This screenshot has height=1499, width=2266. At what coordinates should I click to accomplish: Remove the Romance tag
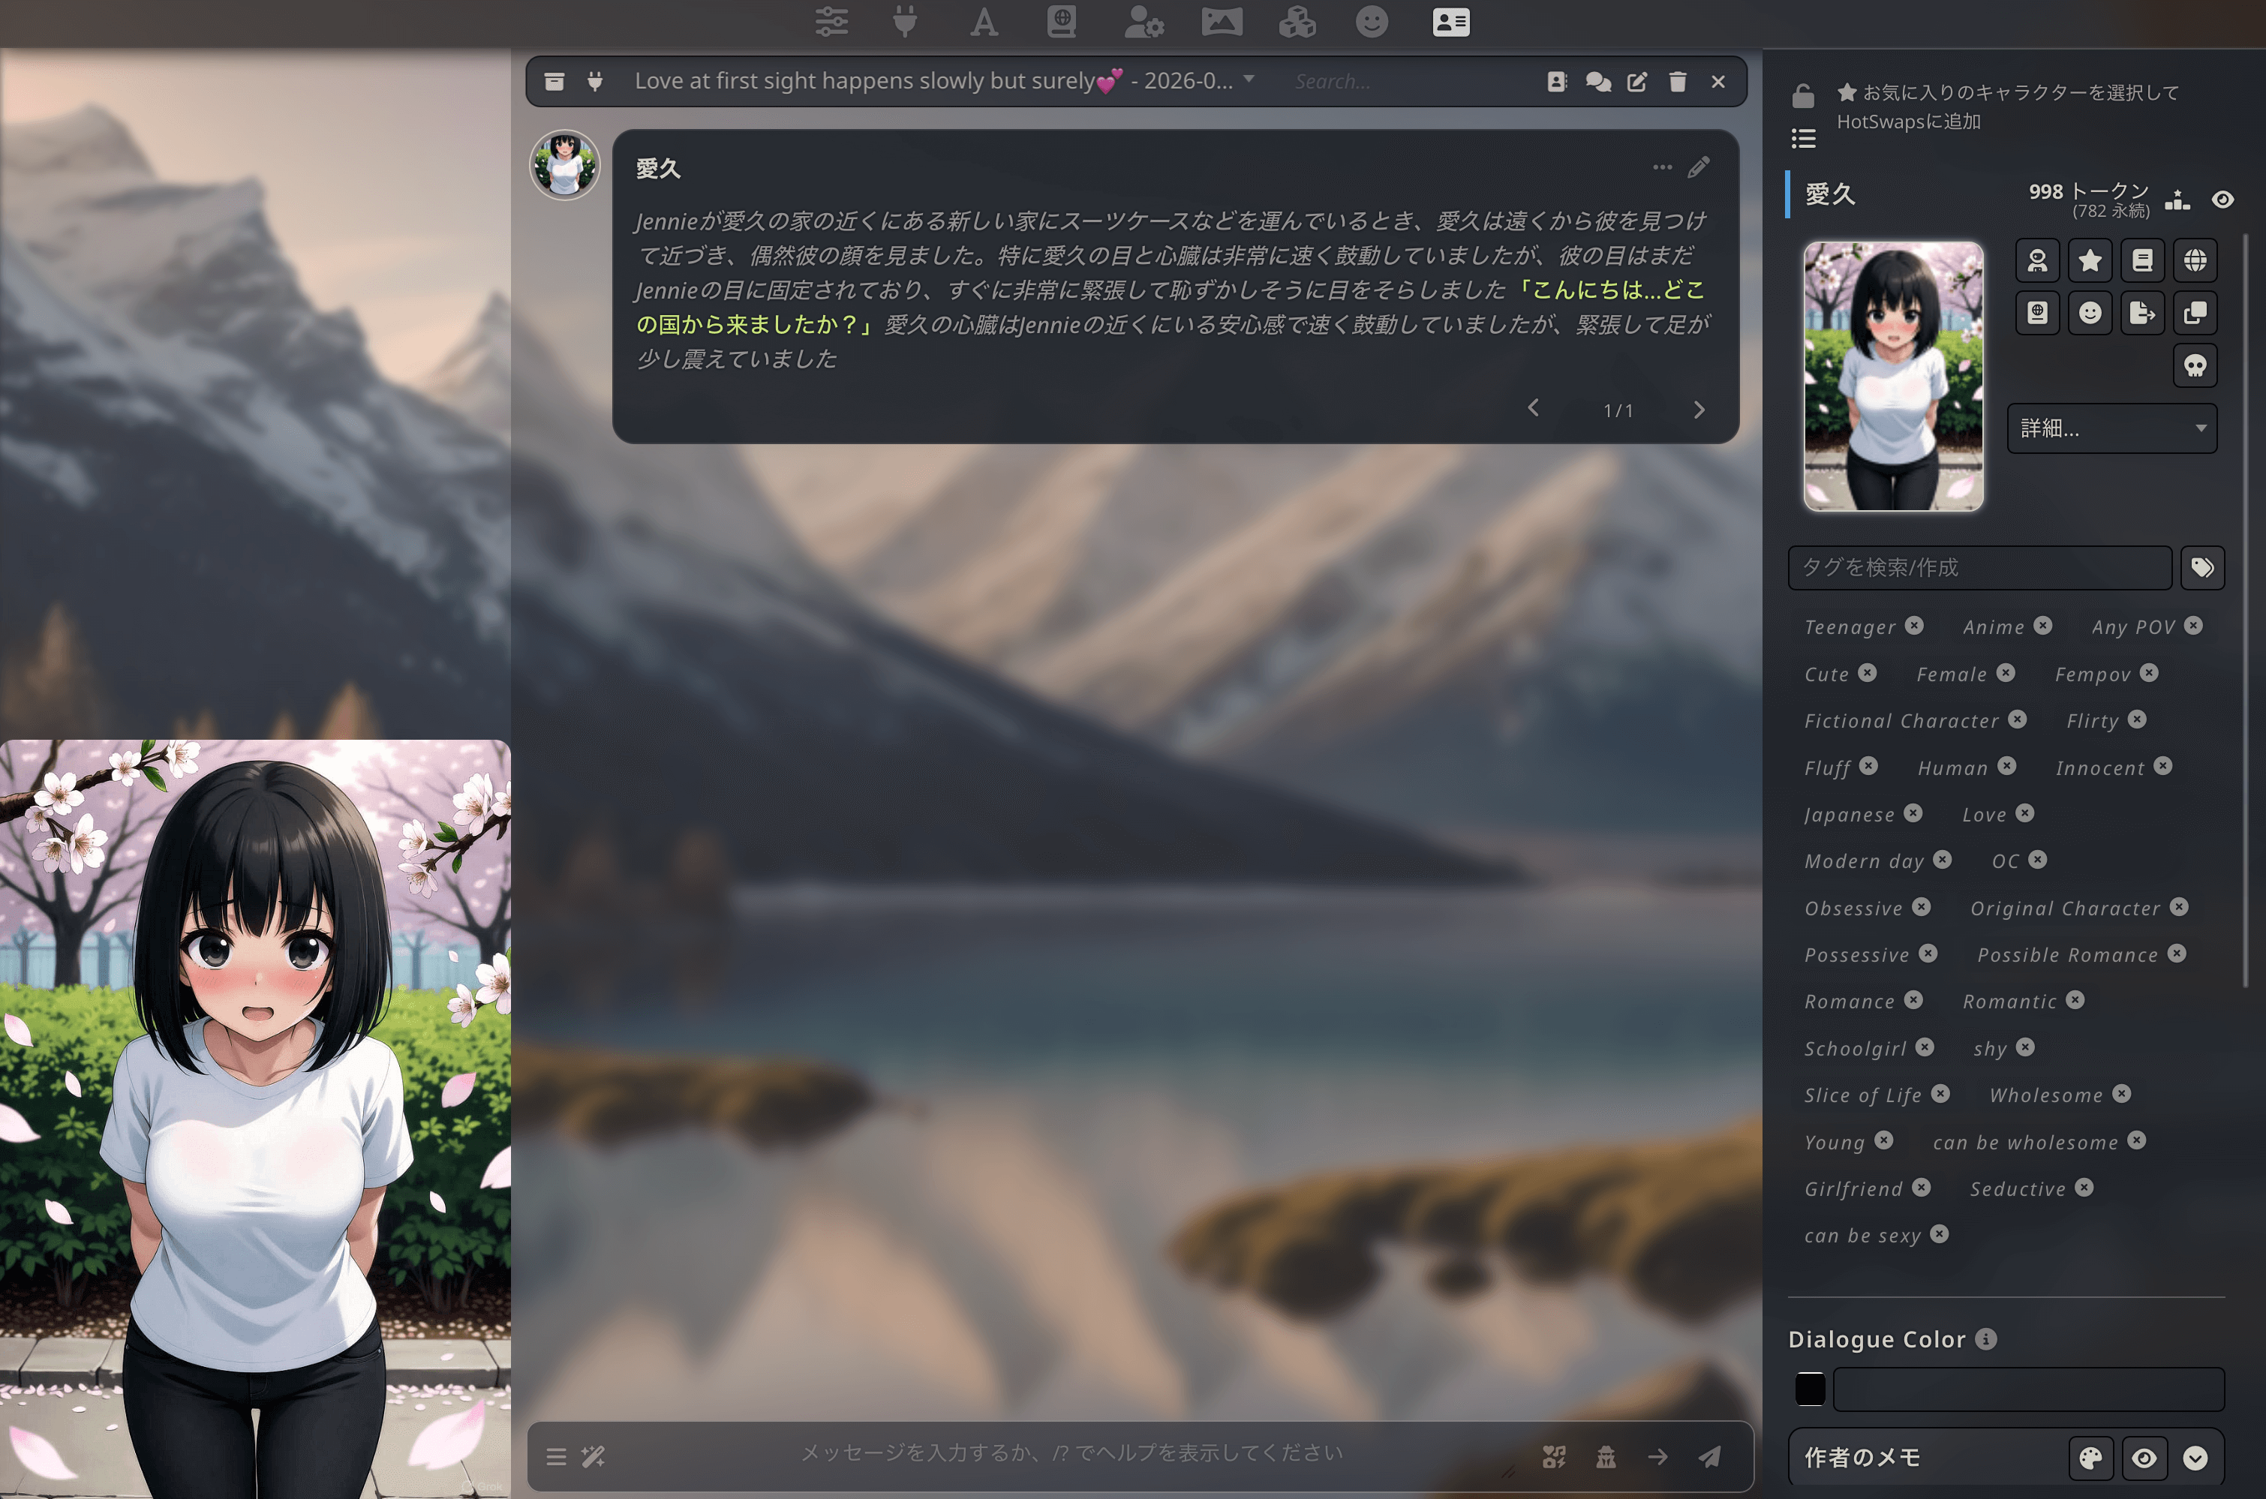[x=1913, y=1000]
